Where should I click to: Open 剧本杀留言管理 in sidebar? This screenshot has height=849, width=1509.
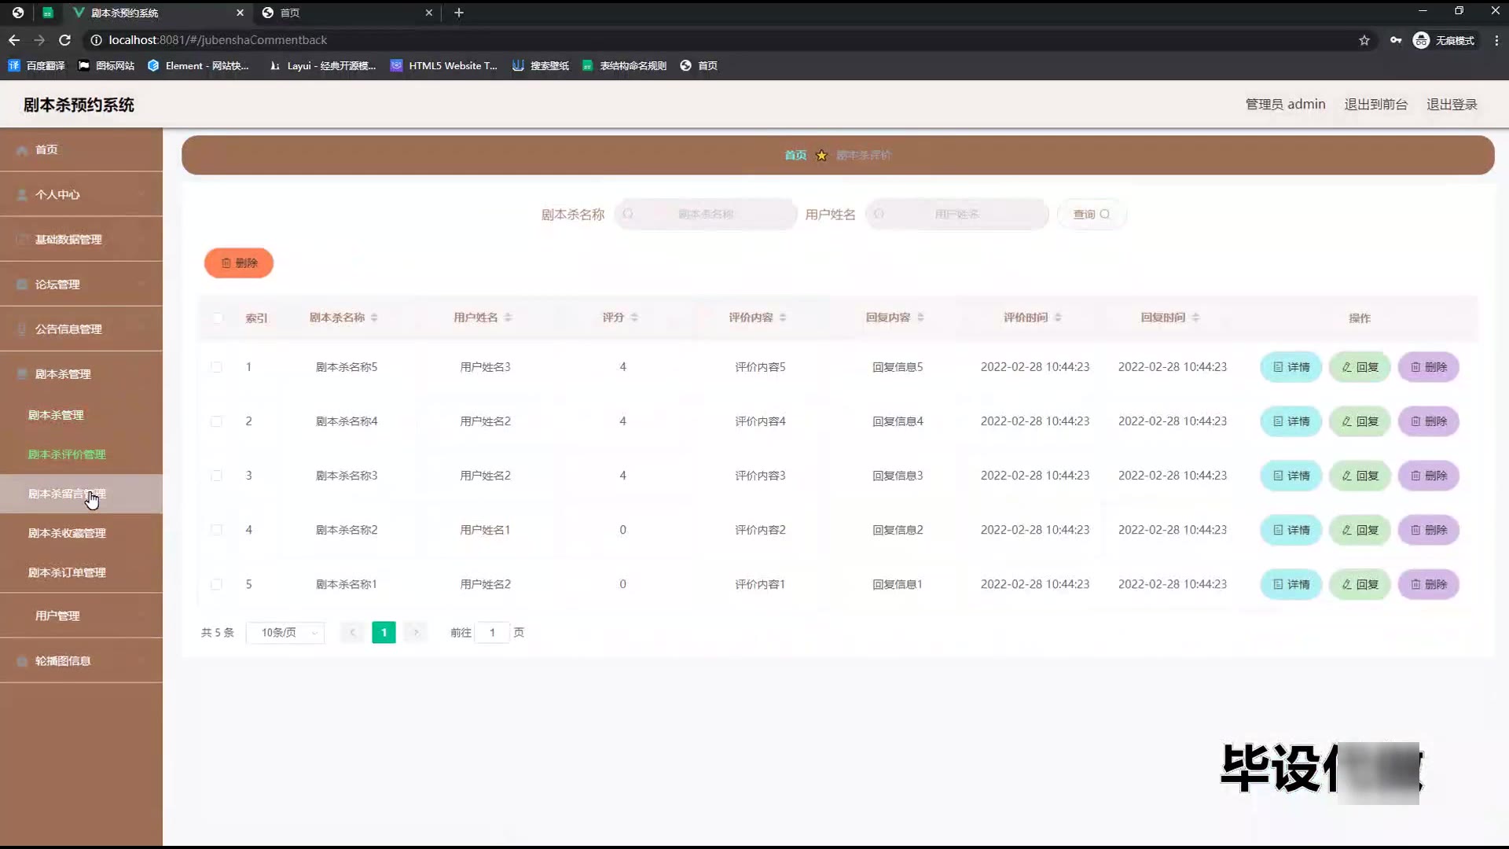67,494
